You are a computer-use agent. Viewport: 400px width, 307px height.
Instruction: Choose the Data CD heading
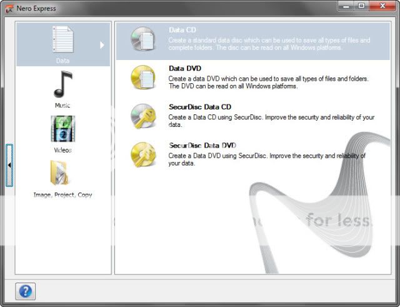pyautogui.click(x=182, y=30)
